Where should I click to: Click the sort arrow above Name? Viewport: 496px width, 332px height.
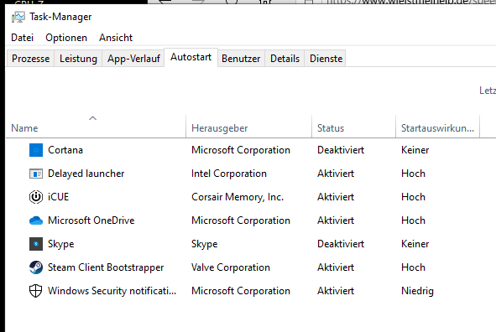(92, 118)
